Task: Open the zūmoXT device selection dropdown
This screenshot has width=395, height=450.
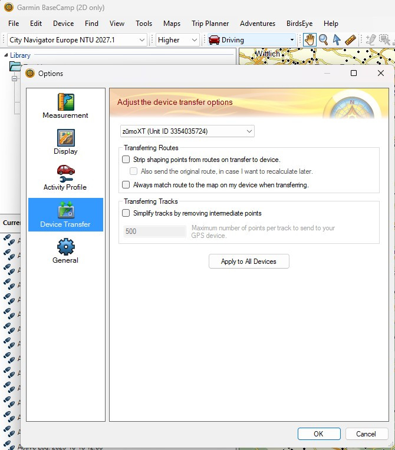Action: pos(187,131)
